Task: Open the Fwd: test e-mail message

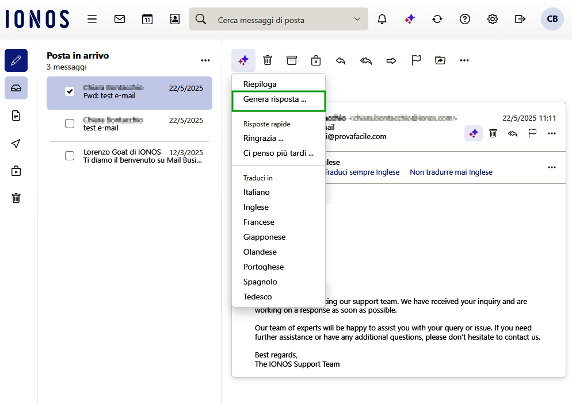Action: point(129,93)
